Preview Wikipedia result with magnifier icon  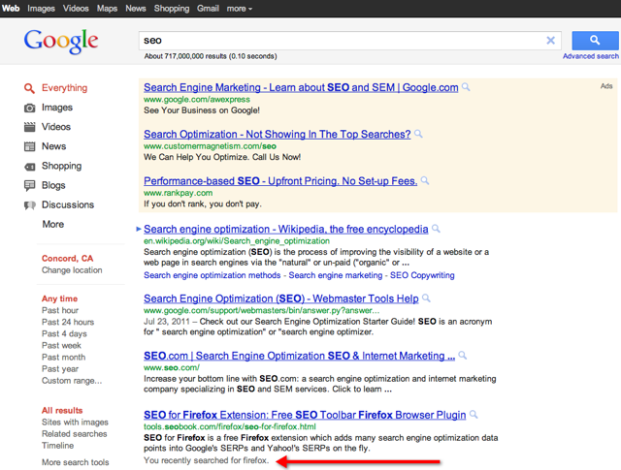click(437, 230)
